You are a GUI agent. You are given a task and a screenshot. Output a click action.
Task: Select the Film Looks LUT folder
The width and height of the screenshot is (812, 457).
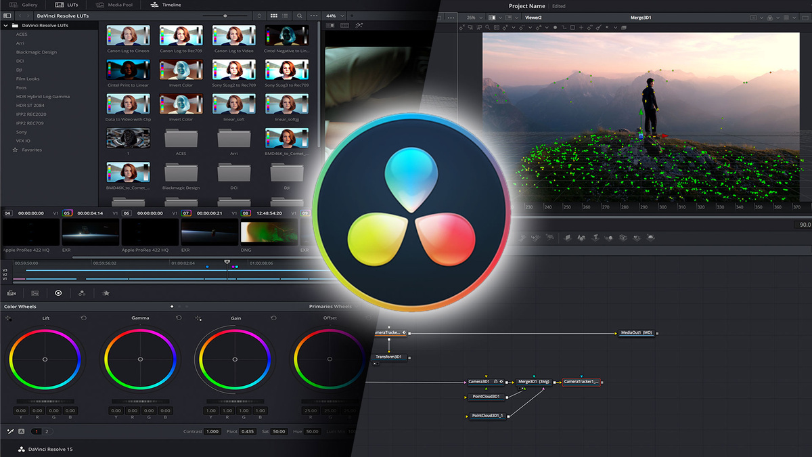pos(28,79)
